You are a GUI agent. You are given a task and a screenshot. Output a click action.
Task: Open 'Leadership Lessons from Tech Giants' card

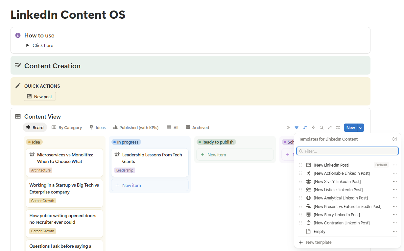[x=150, y=163]
